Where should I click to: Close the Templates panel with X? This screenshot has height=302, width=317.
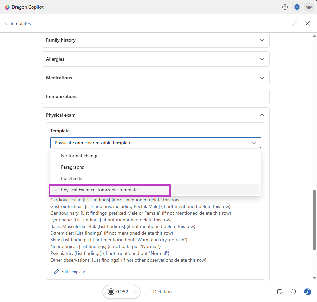pyautogui.click(x=308, y=23)
